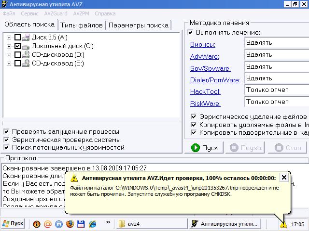Open the orange info icon in quick launch
309x231 pixels.
pos(37,224)
